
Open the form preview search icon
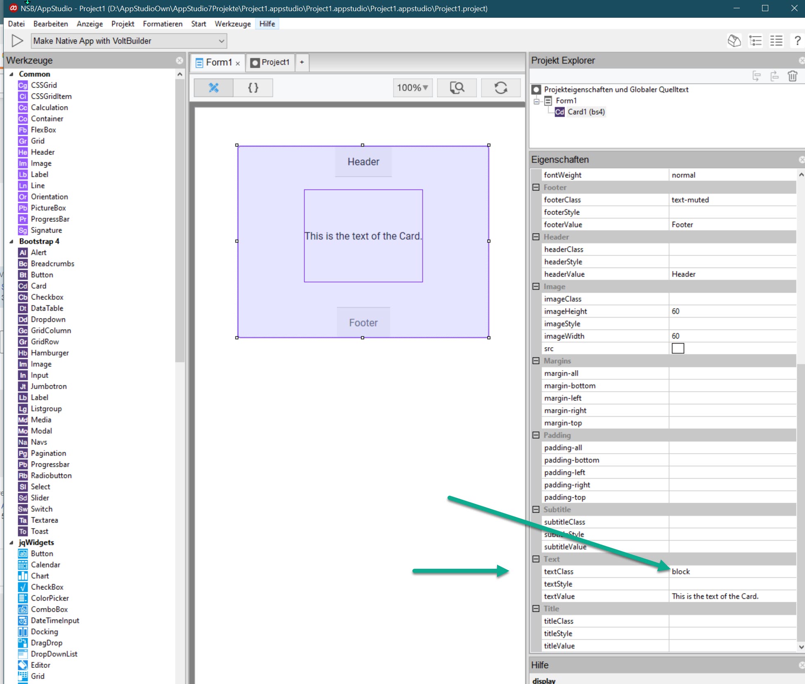coord(457,88)
